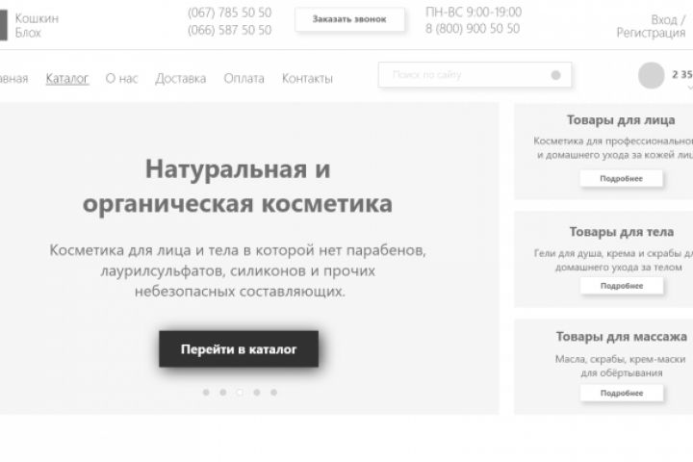The height and width of the screenshot is (462, 693).
Task: Click the Товары для лица heading
Action: 621,119
